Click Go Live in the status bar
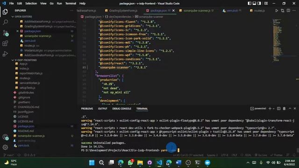The height and width of the screenshot is (168, 299). (261, 155)
